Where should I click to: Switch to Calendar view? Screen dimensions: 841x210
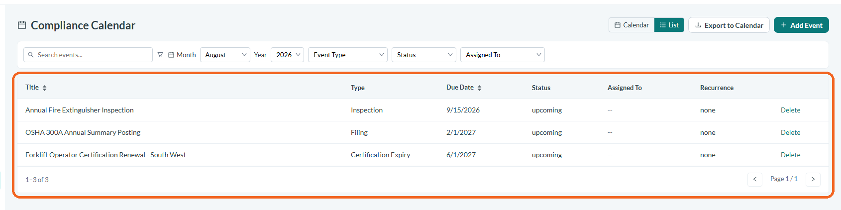(631, 25)
